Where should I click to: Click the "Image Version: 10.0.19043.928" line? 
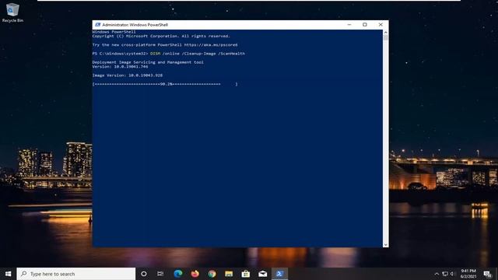point(128,75)
